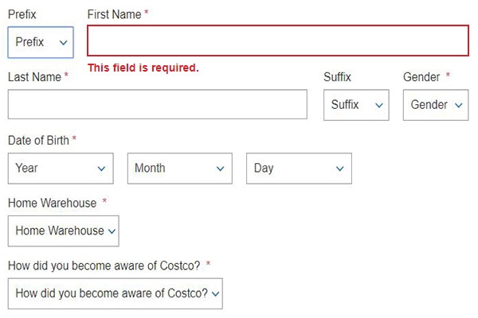
Task: Click the 'This field is required' error message
Action: [143, 68]
